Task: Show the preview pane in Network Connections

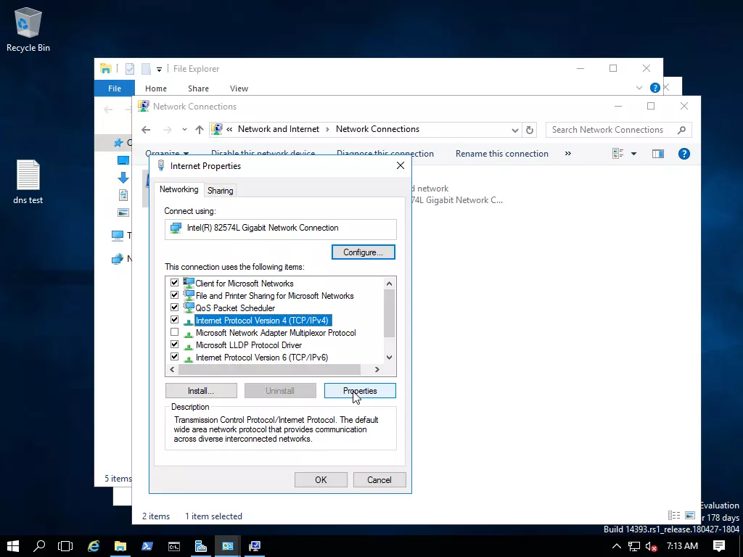Action: point(657,154)
